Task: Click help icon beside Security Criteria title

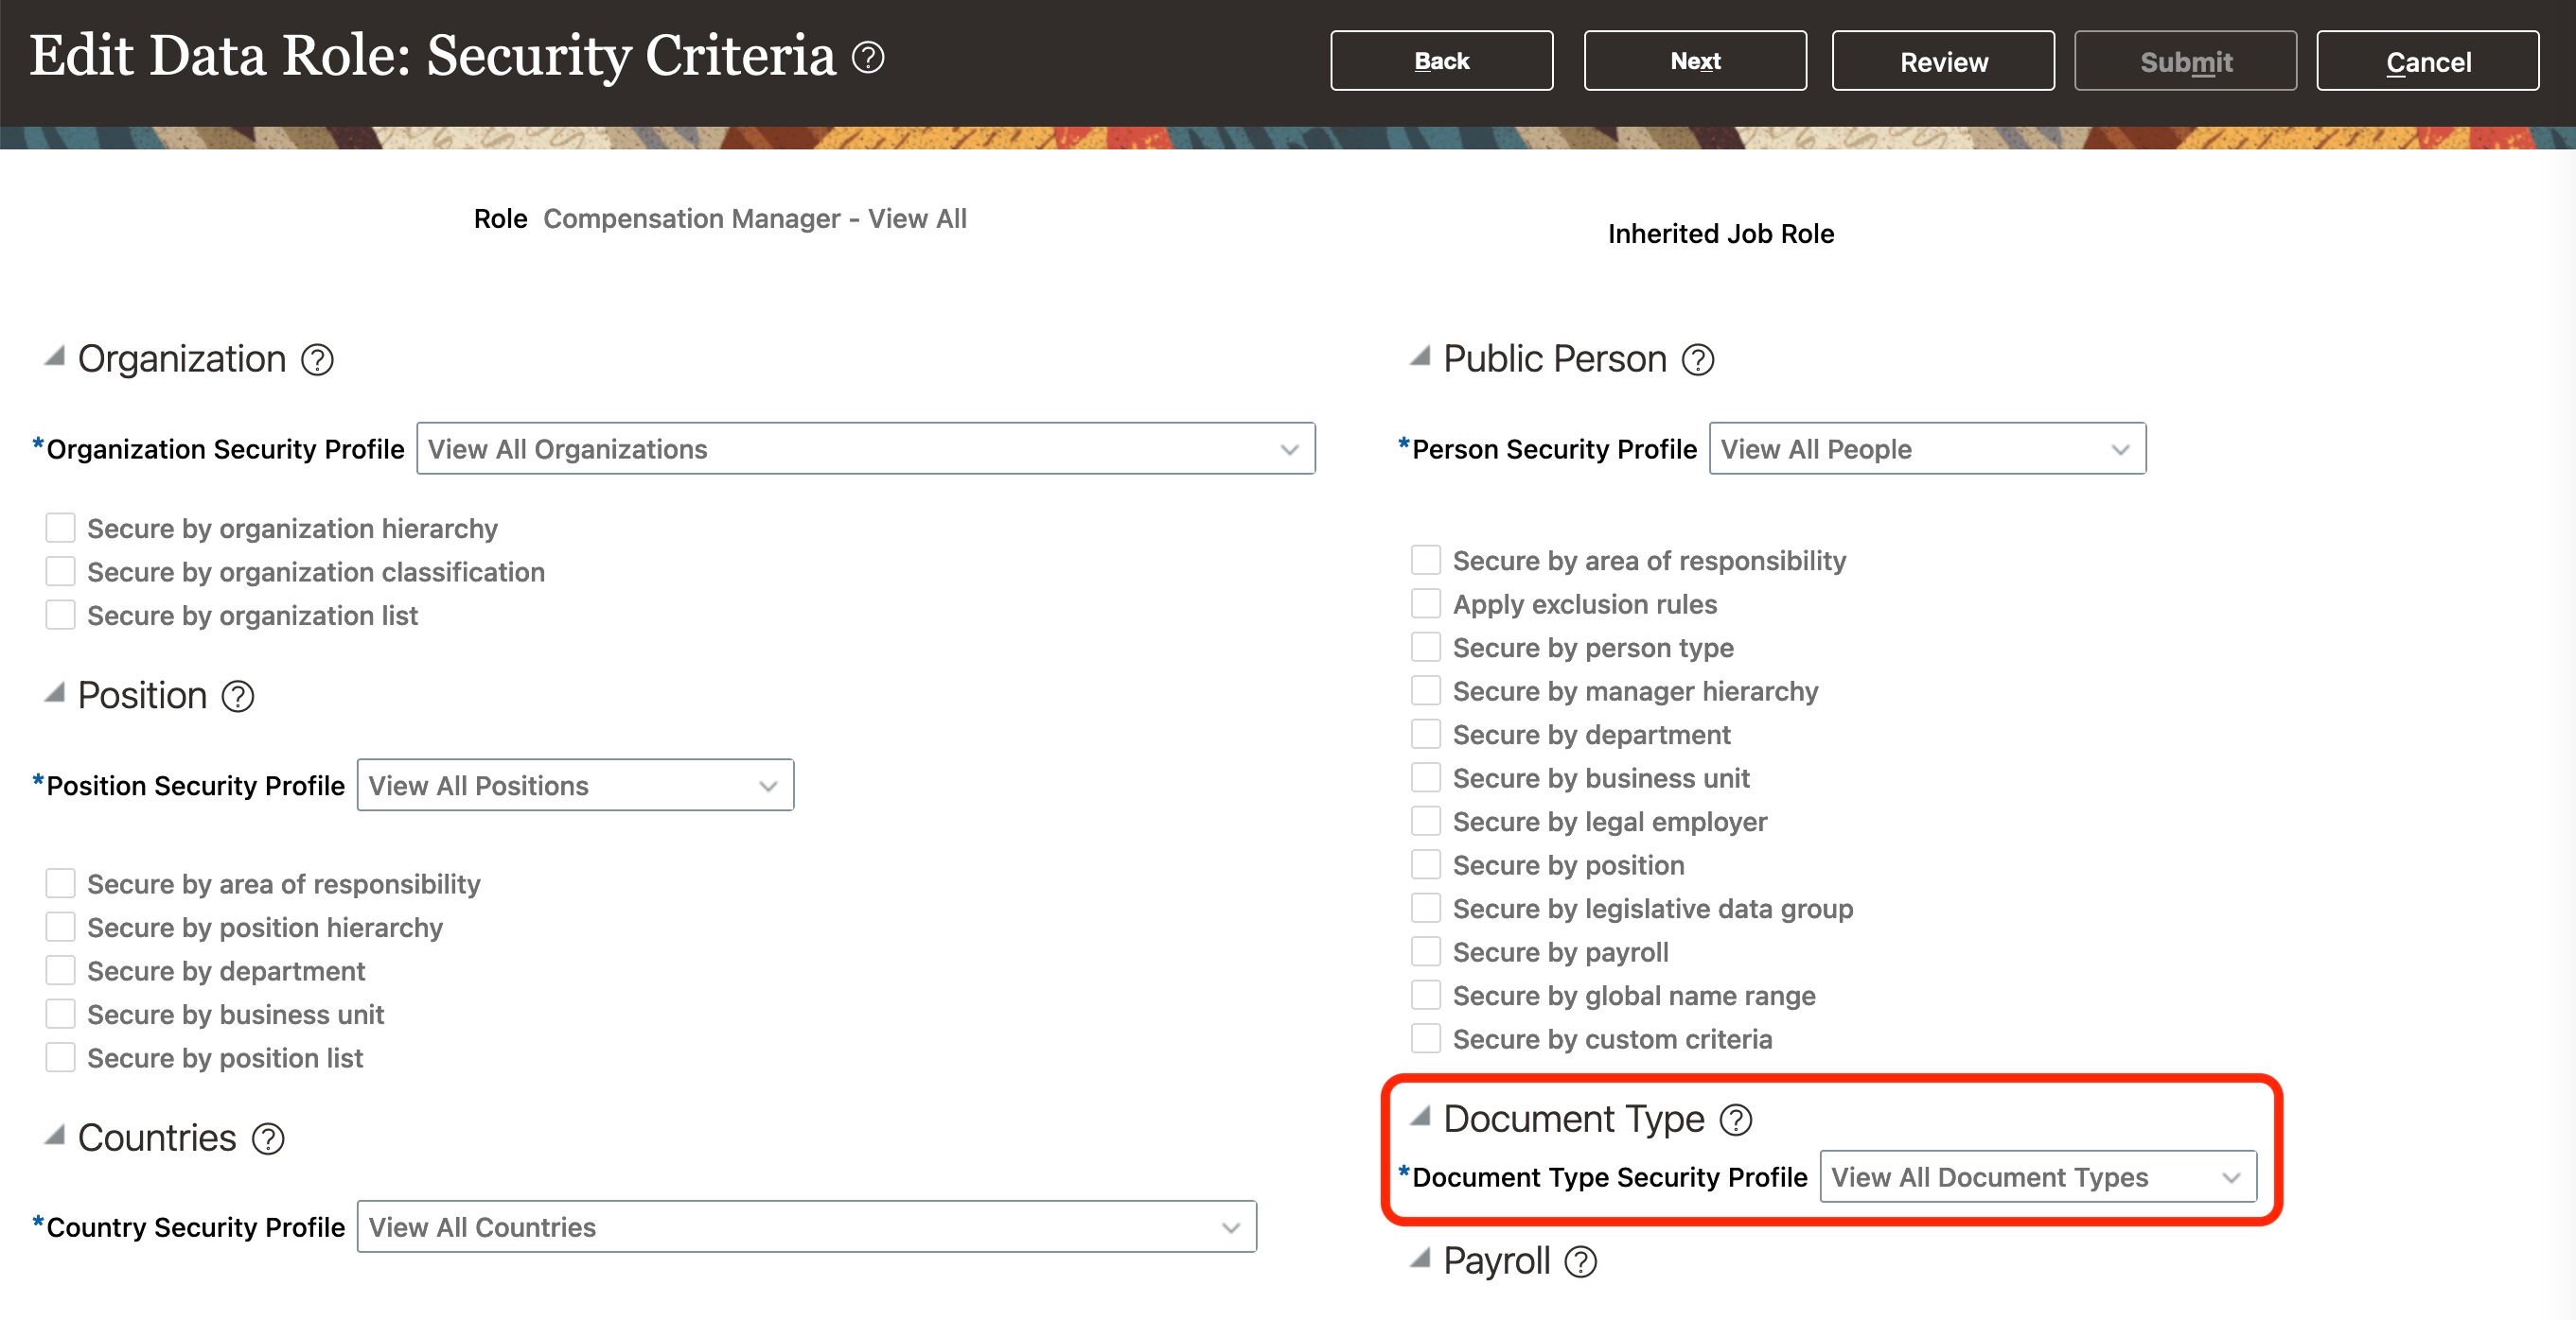Action: point(868,58)
